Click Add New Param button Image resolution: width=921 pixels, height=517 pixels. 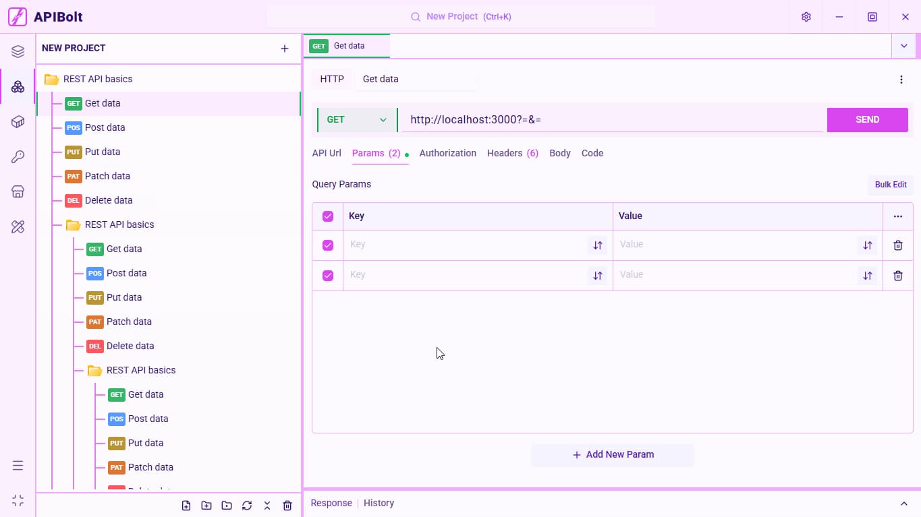[x=613, y=454]
